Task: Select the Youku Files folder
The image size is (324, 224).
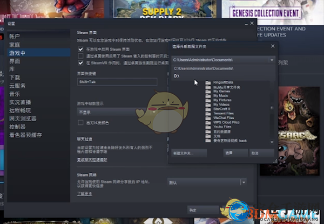Action: [218, 127]
